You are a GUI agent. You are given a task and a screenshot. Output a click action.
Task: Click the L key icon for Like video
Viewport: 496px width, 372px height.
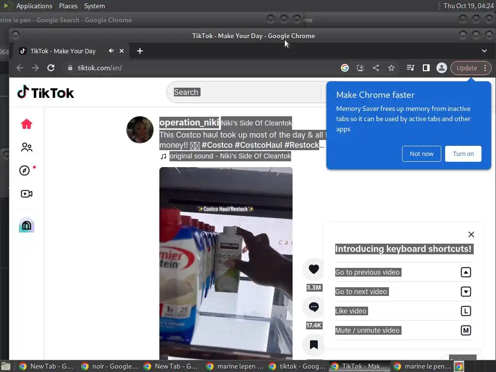click(x=465, y=311)
